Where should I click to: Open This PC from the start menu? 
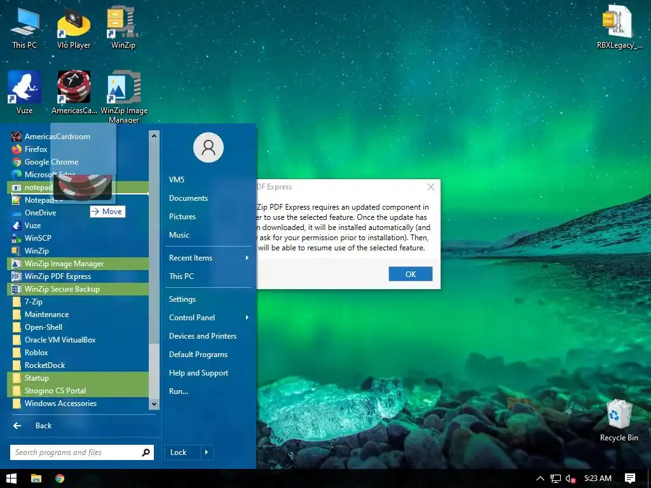[x=209, y=276]
